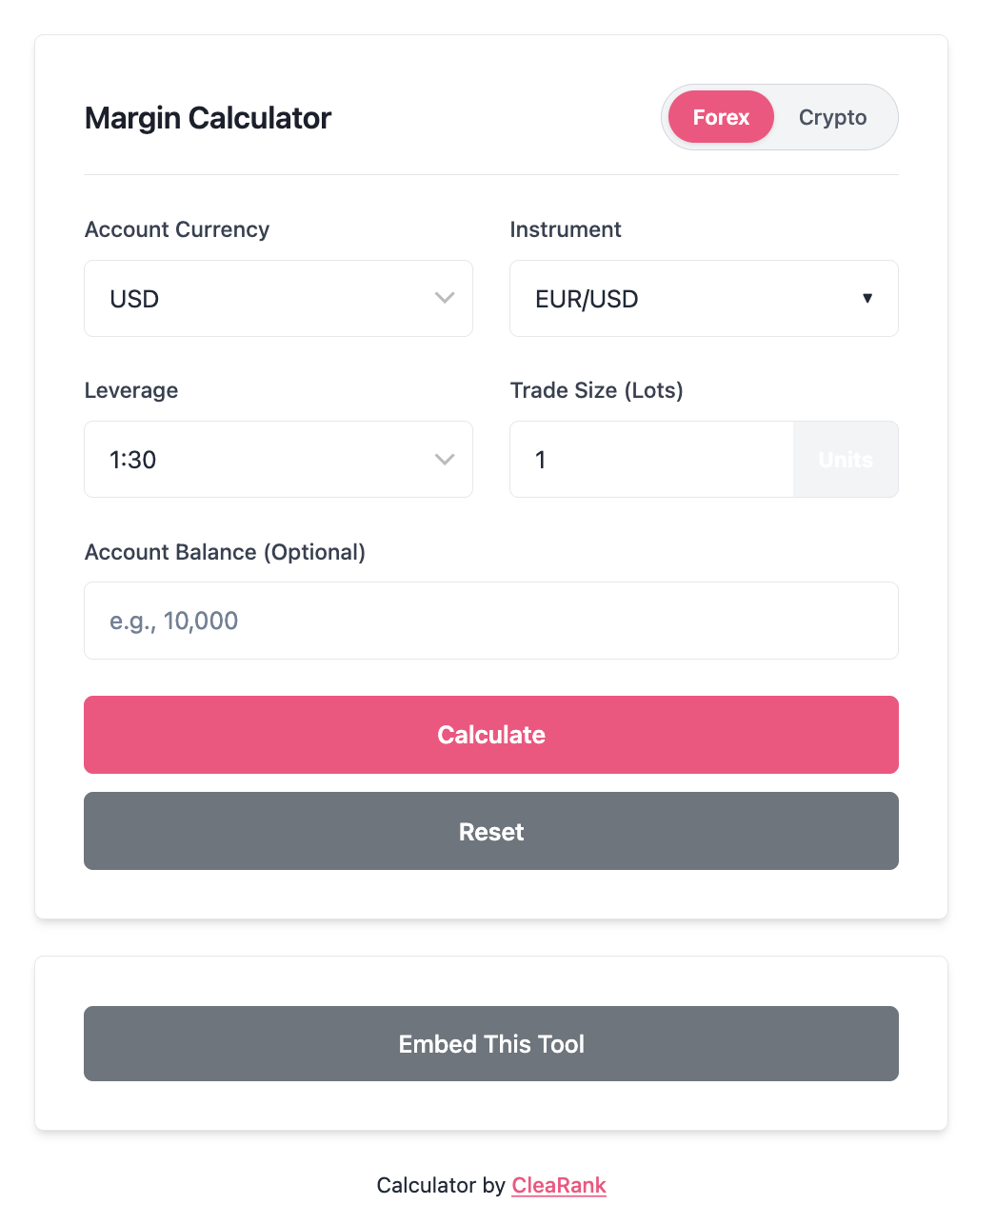Viewport: 996px width, 1224px height.
Task: Switch to the Forex mode toggle
Action: 721,117
